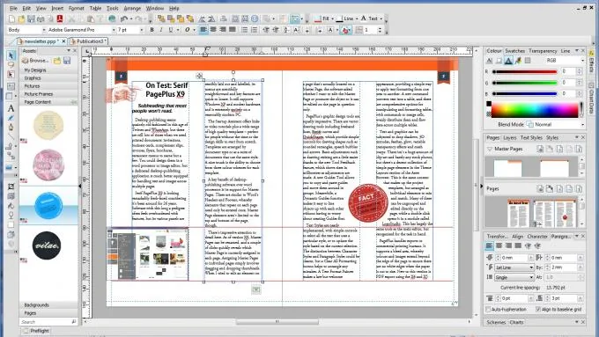This screenshot has width=599, height=337.
Task: Apply Bold formatting
Action: [x=152, y=30]
